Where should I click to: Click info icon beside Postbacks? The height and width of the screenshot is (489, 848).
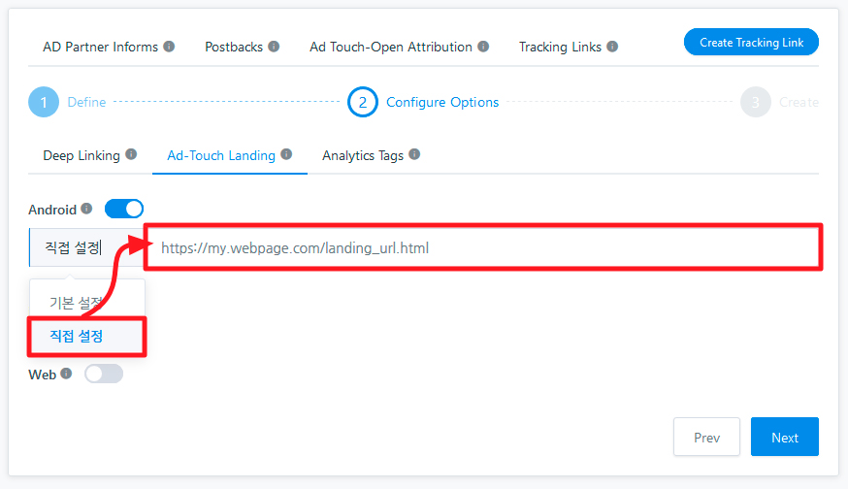point(275,47)
